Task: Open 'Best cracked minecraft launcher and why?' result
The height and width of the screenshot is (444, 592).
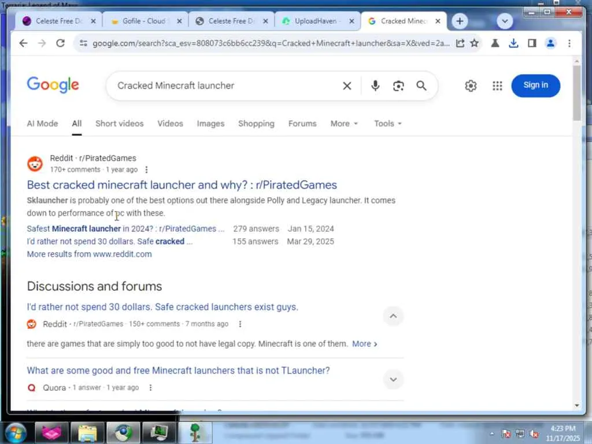Action: pyautogui.click(x=182, y=185)
